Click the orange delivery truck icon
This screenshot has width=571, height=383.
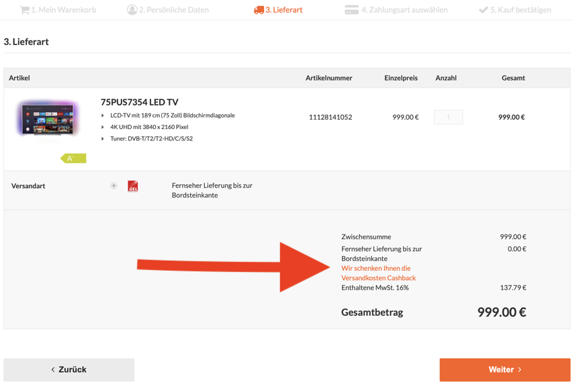pyautogui.click(x=259, y=10)
